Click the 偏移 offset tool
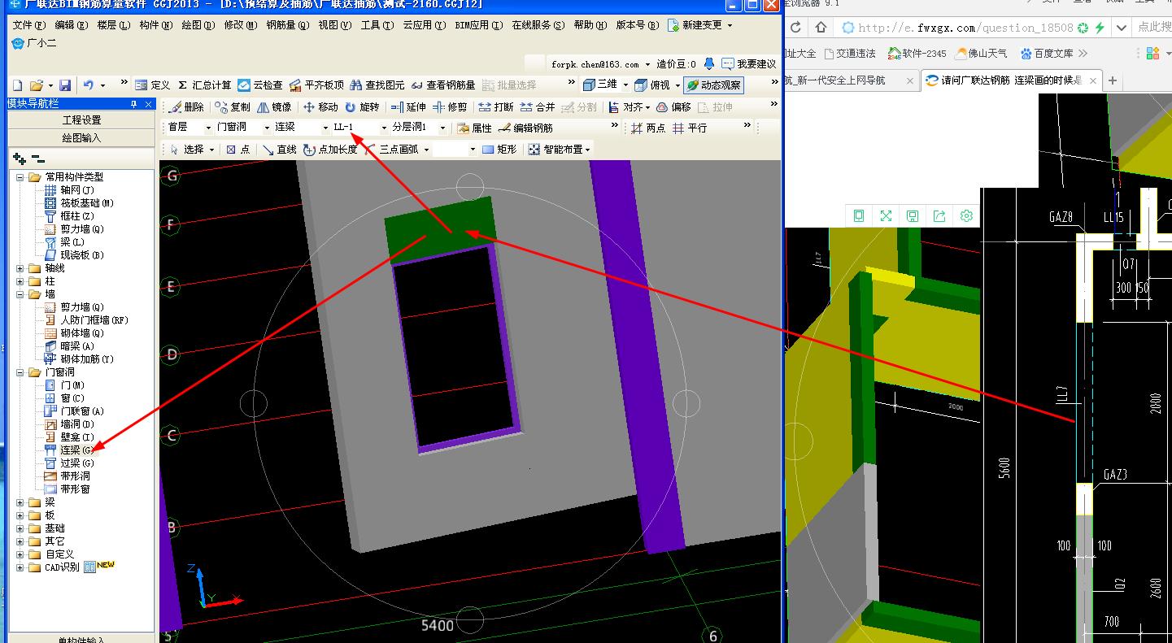Viewport: 1172px width, 643px height. tap(673, 106)
